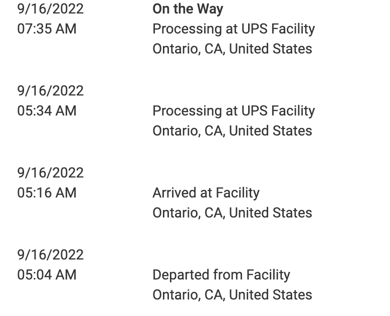Click the date above 05:16 AM

[51, 173]
